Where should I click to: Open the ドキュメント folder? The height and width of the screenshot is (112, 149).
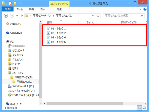coord(18,60)
